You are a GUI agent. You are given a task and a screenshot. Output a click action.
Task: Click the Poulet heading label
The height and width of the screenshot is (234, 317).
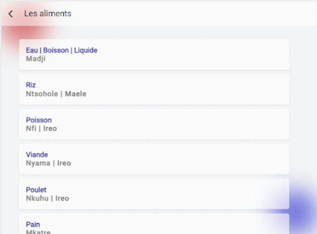click(x=36, y=190)
